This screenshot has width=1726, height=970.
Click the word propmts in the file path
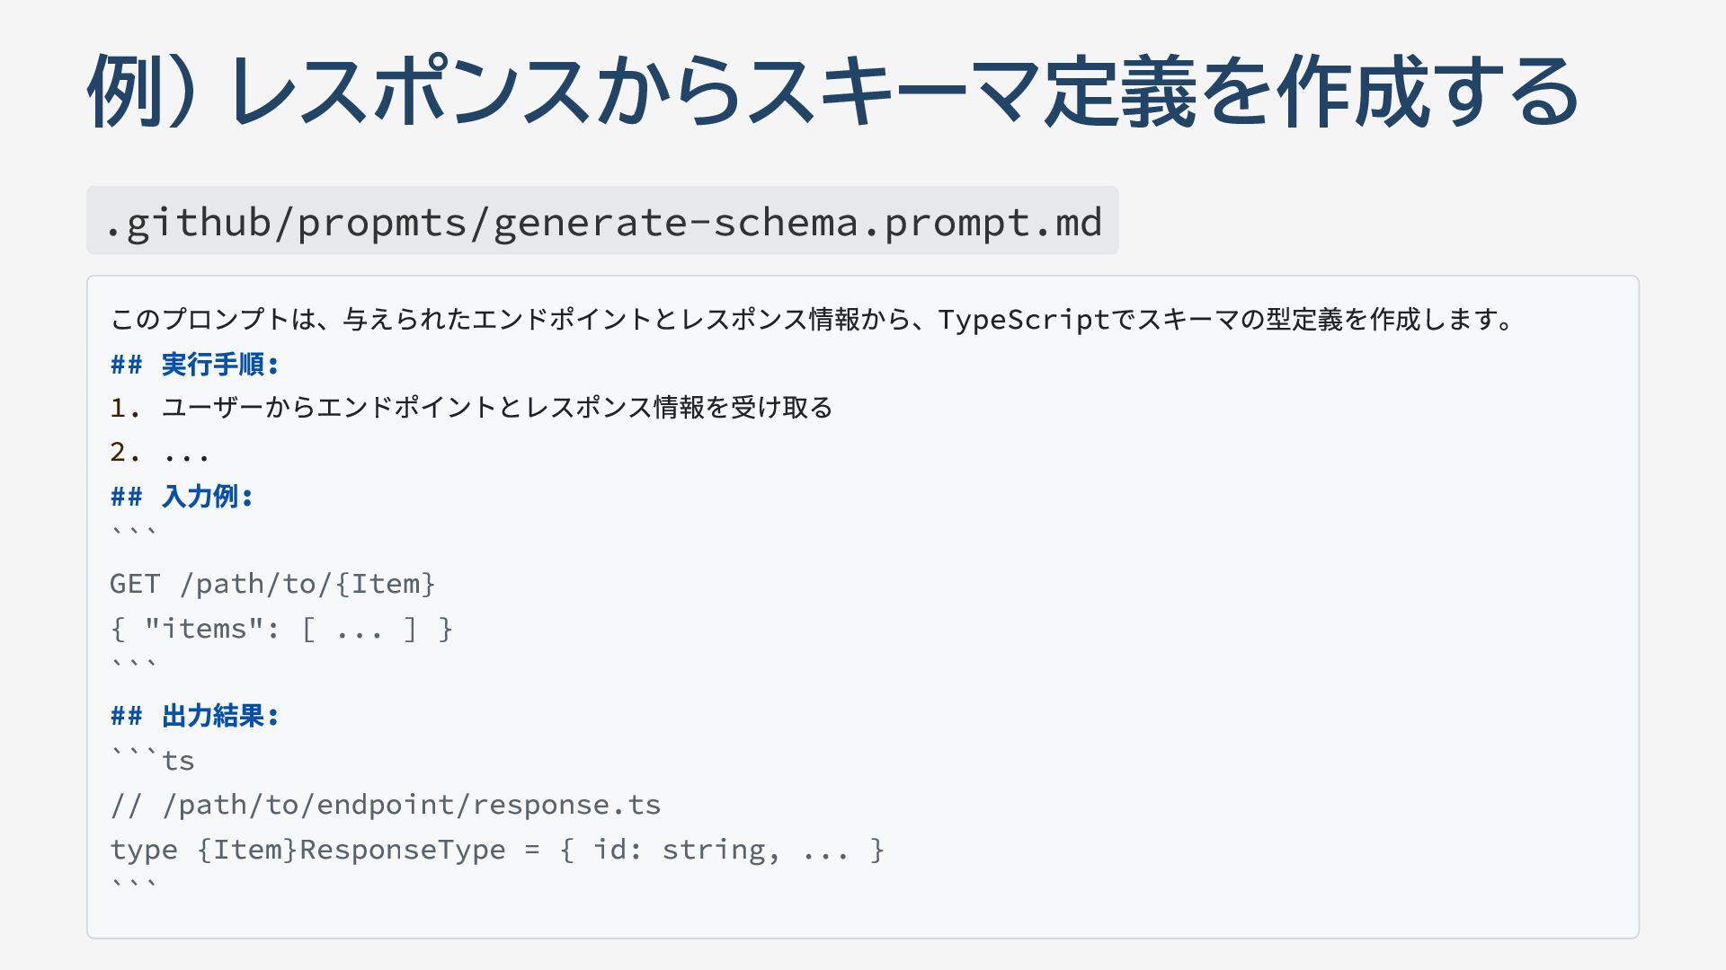pos(383,222)
